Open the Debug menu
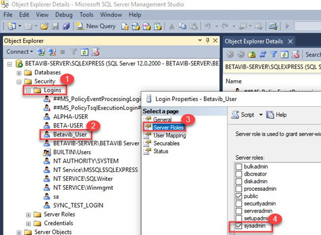This screenshot has width=321, height=235. 64,15
